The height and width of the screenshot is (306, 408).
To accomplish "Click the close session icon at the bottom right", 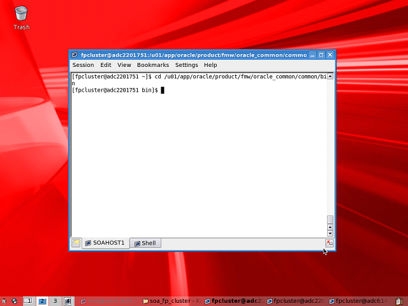I will click(329, 243).
